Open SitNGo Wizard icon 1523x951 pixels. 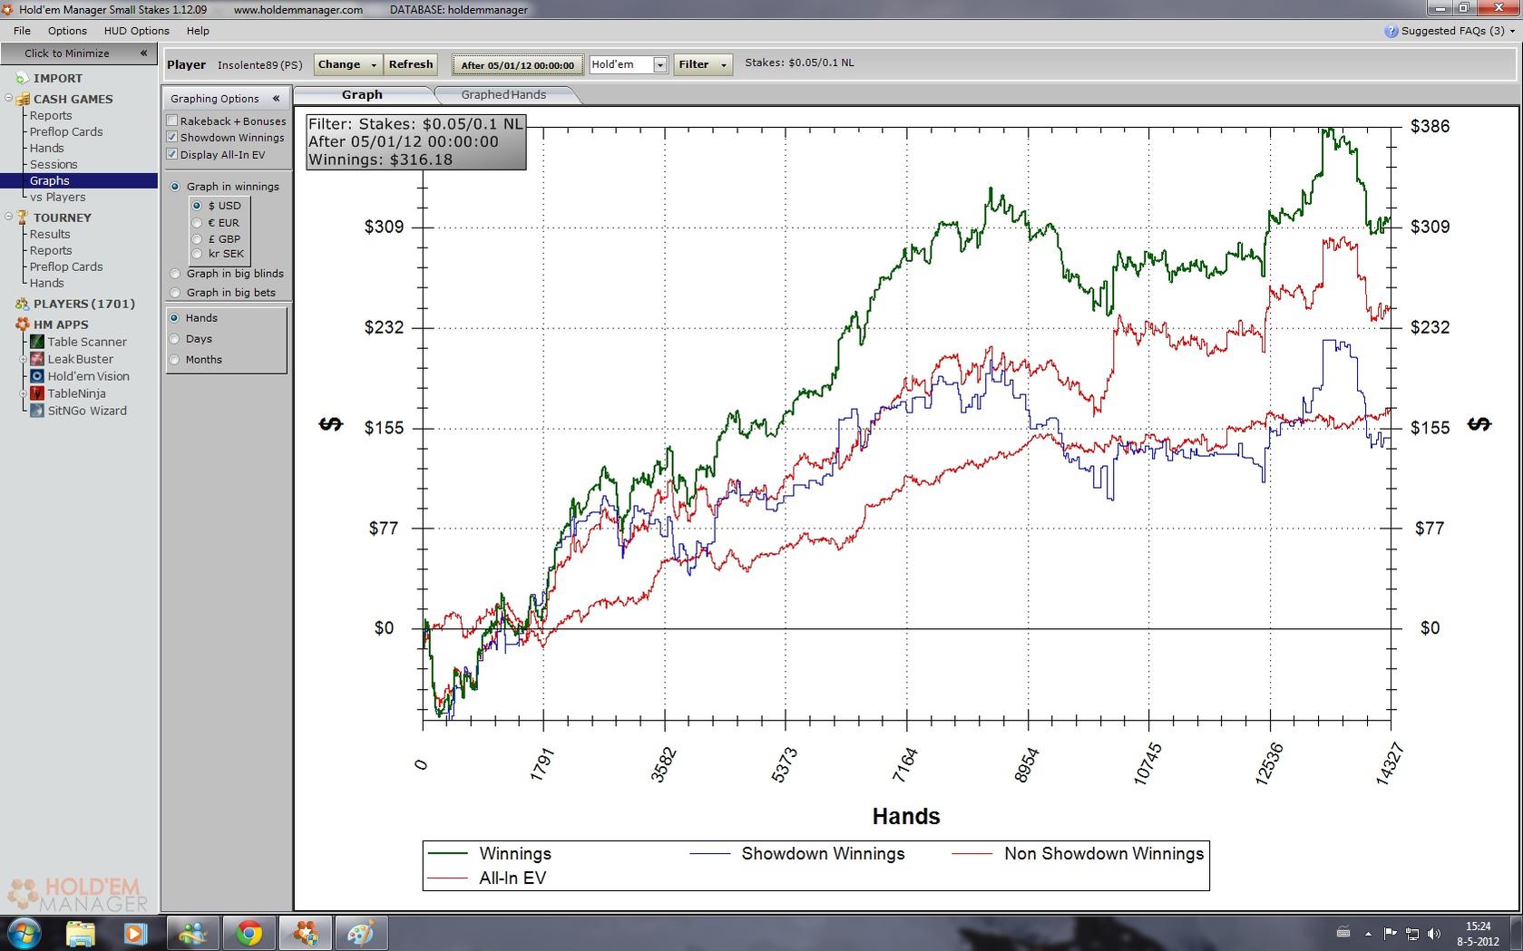37,411
